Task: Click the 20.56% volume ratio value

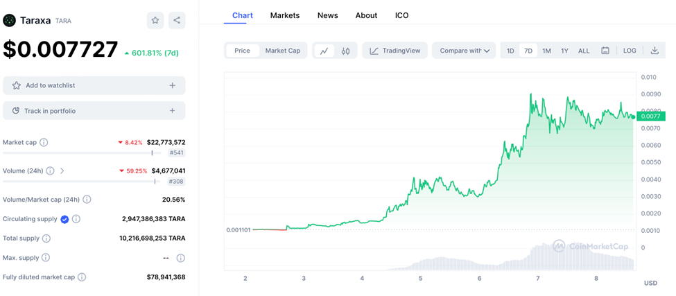Action: [x=174, y=200]
